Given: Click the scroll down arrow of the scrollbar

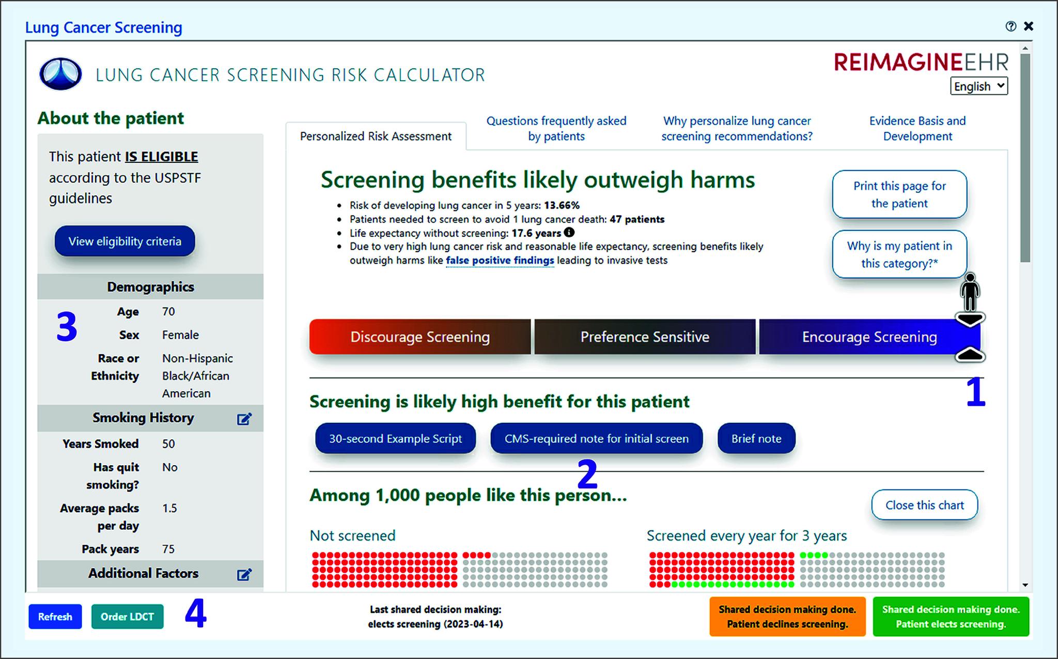Looking at the screenshot, I should [1025, 585].
